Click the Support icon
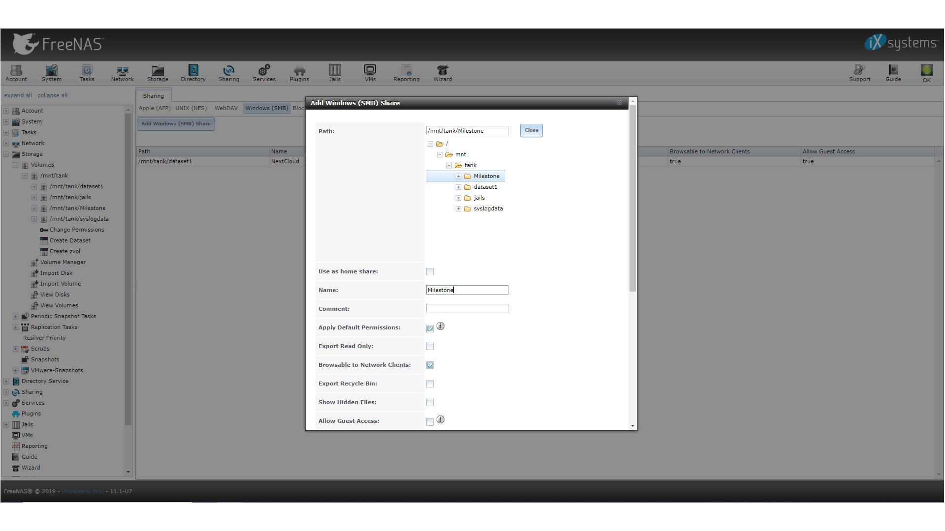The width and height of the screenshot is (945, 531). tap(859, 73)
